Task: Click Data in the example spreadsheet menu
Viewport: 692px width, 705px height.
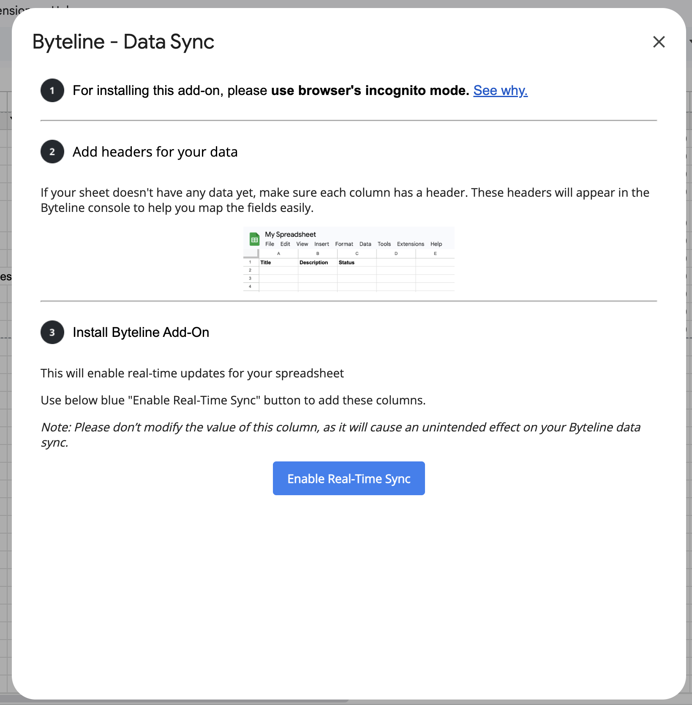Action: point(365,244)
